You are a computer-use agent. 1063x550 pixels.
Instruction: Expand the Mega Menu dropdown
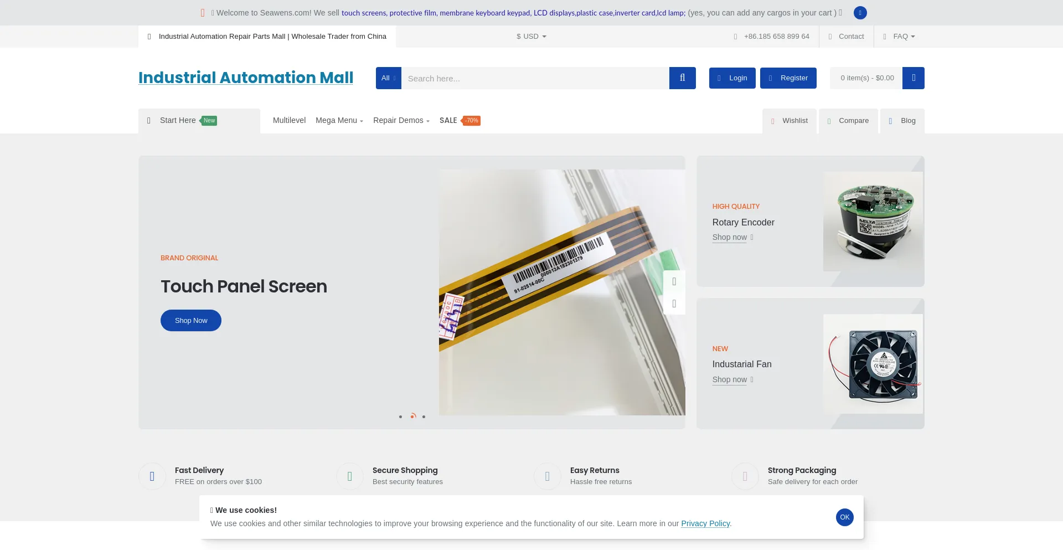click(339, 121)
